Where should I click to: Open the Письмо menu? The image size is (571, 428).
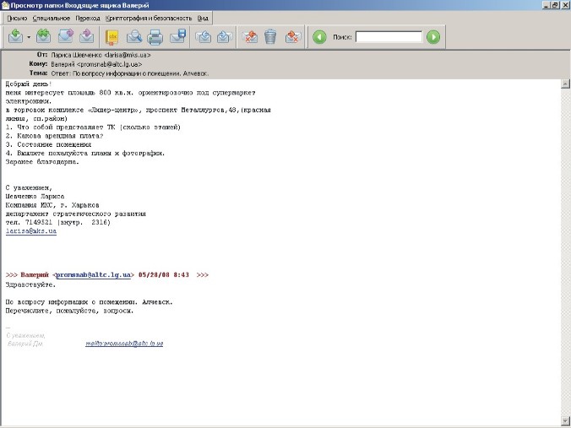17,19
